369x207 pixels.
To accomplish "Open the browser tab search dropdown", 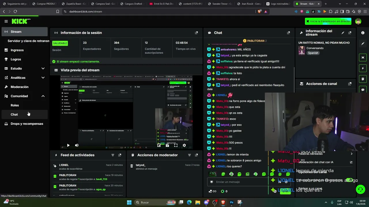I will 340,4.
